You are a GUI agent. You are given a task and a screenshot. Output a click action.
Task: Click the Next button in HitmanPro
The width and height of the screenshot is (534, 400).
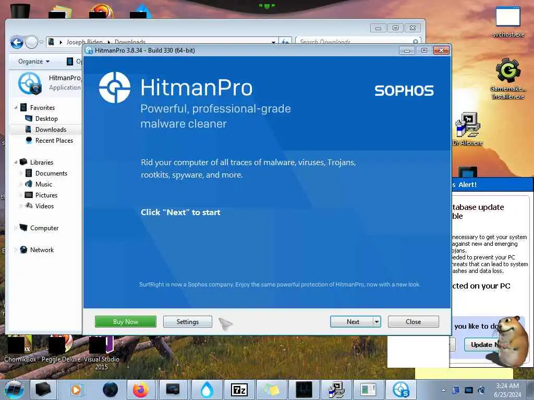click(x=352, y=322)
